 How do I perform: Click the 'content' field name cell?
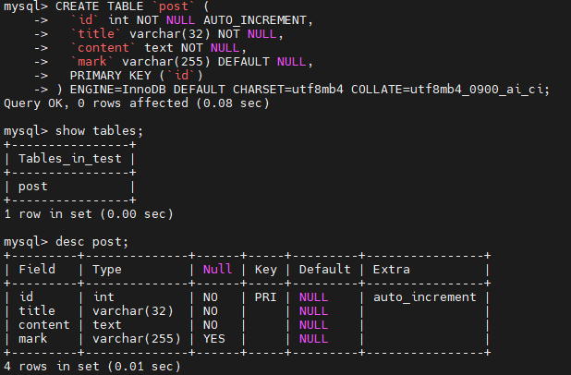[x=44, y=324]
